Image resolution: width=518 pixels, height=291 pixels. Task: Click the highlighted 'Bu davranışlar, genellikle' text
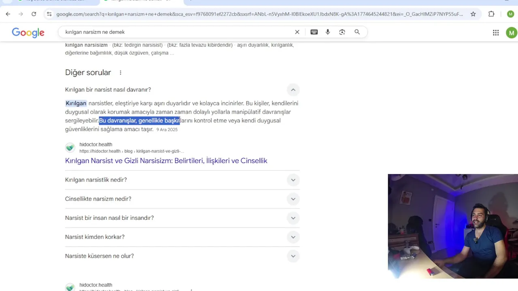click(140, 120)
